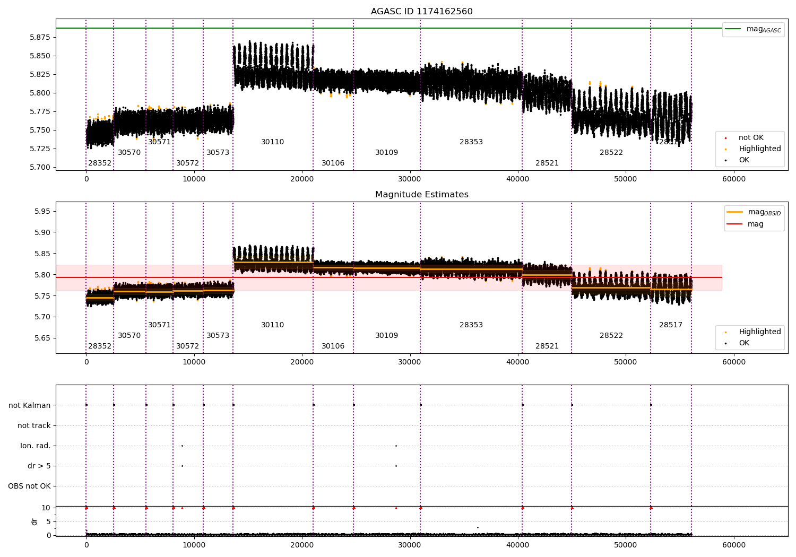Click OBSID label 30106 in Magnitude Estimates panel
The height and width of the screenshot is (557, 796).
click(x=333, y=346)
